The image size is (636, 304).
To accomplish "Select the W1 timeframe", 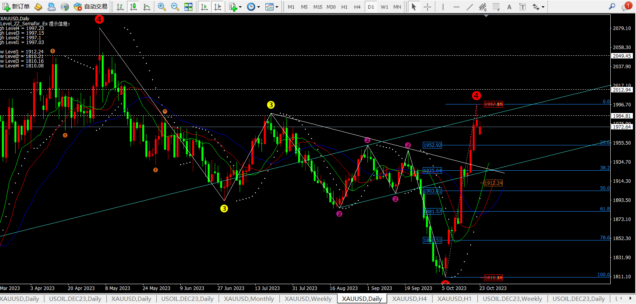I will coord(384,7).
